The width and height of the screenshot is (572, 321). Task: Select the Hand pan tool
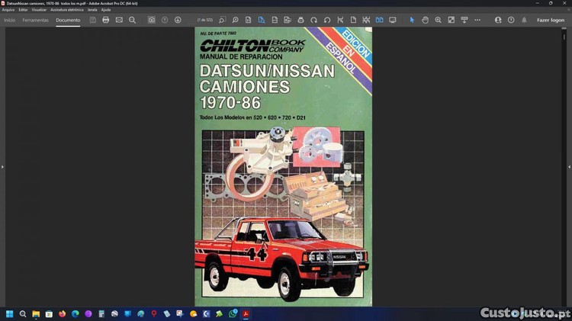[425, 20]
